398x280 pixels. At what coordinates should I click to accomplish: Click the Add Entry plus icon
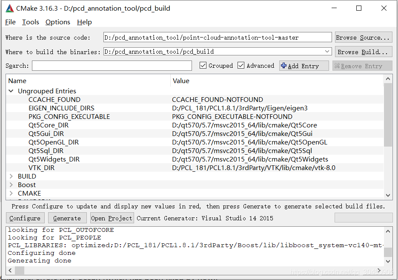pyautogui.click(x=284, y=66)
